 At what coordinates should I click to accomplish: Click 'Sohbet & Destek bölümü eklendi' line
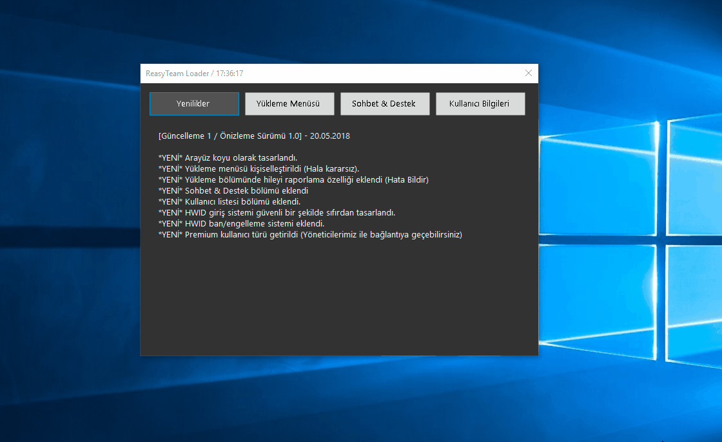233,191
